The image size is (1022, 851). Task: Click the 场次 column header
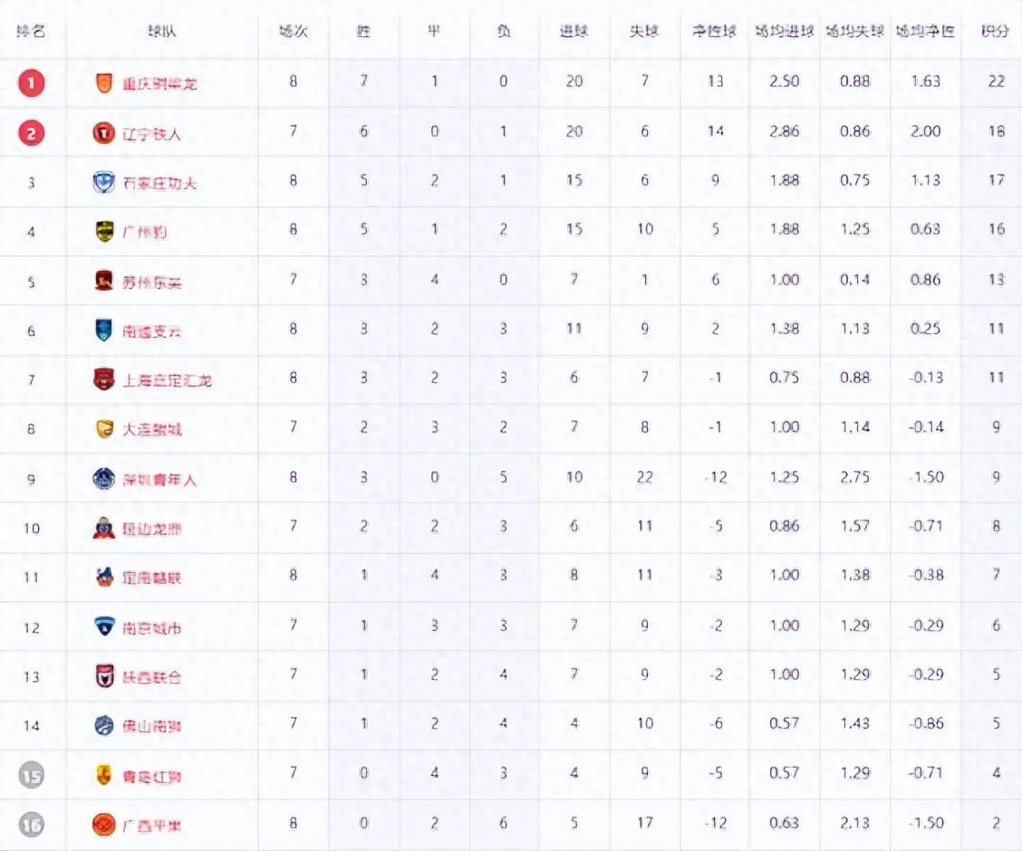tap(294, 31)
